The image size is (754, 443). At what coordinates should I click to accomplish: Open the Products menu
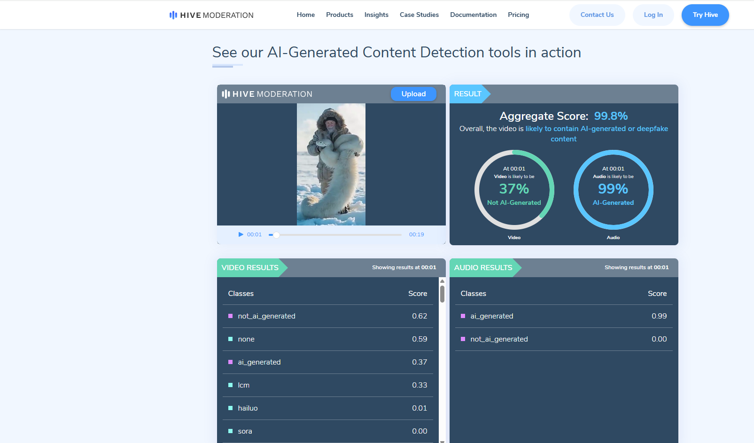tap(339, 15)
